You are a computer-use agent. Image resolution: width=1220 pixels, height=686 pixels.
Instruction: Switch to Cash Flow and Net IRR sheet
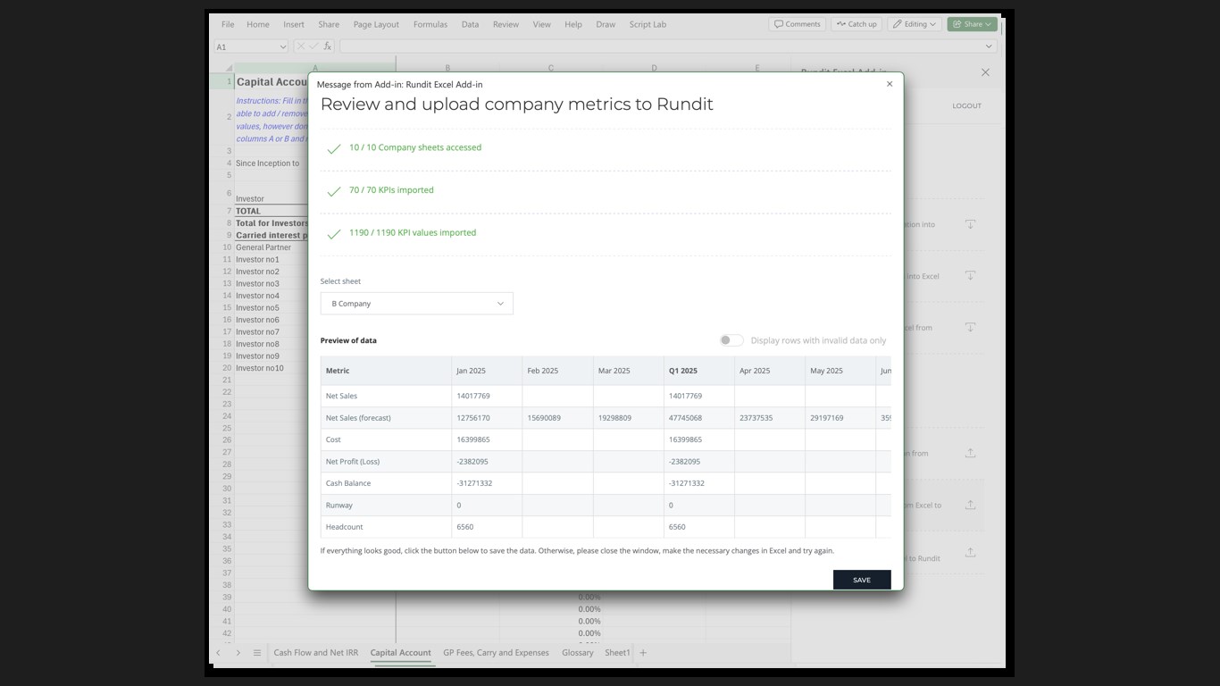(x=315, y=653)
